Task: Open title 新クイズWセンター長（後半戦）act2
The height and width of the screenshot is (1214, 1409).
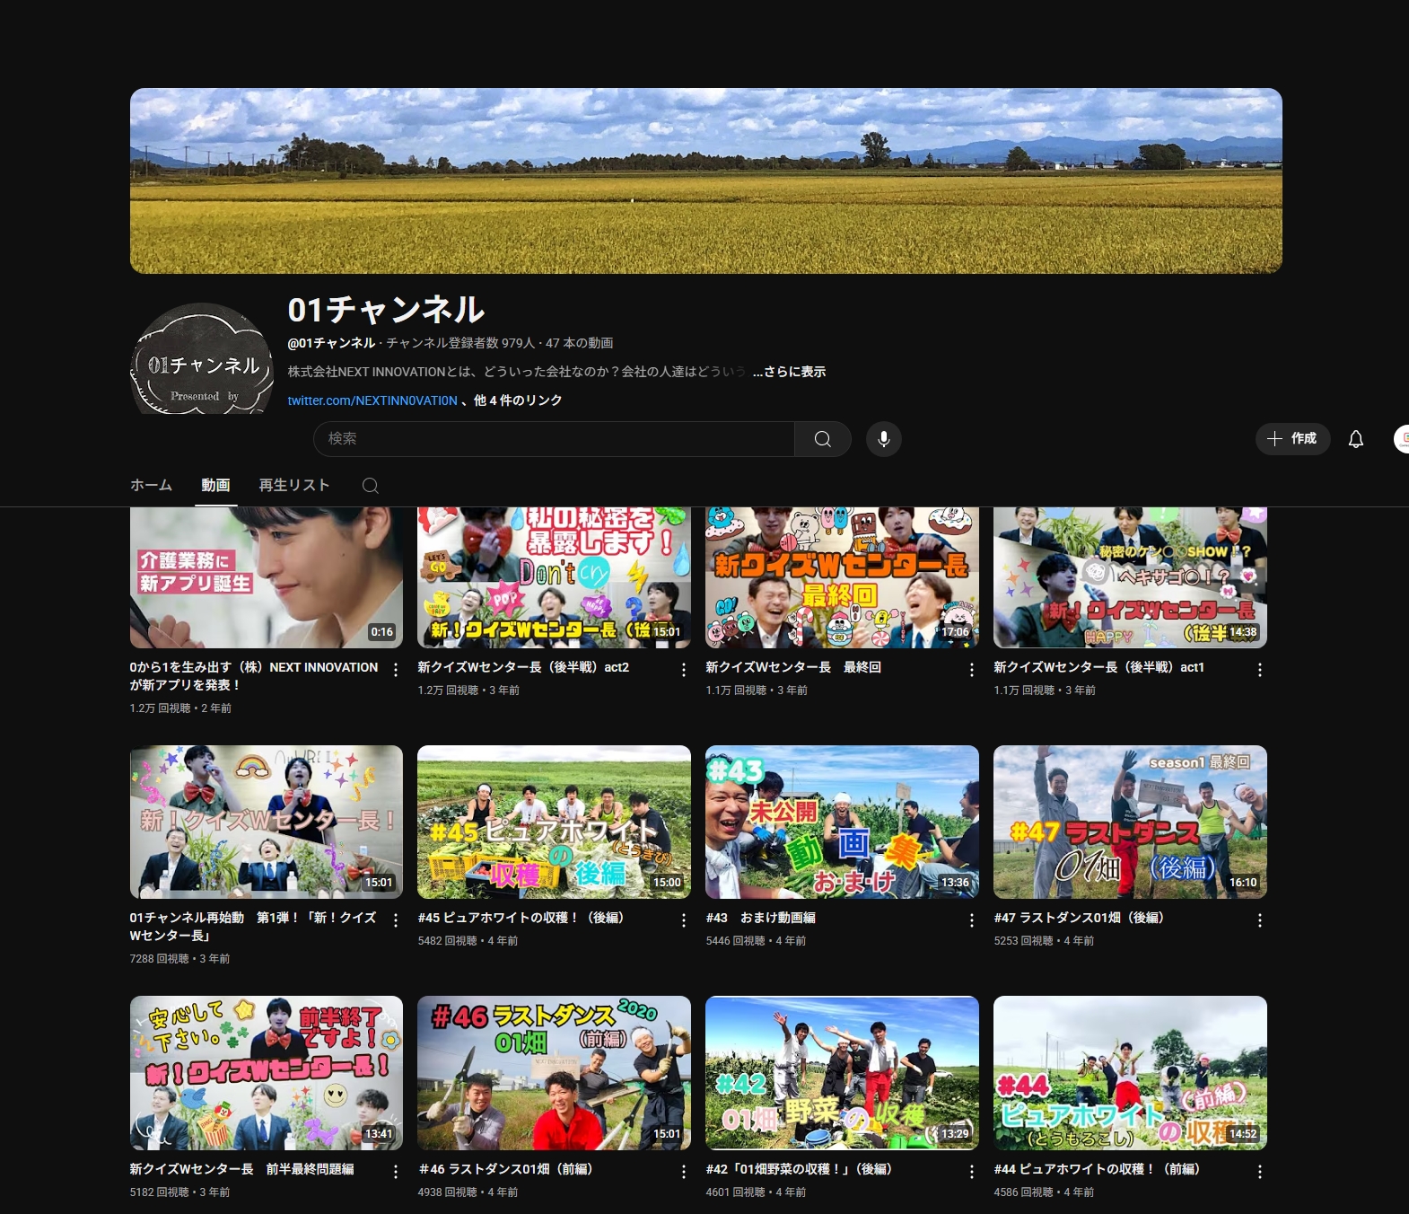Action: [523, 667]
